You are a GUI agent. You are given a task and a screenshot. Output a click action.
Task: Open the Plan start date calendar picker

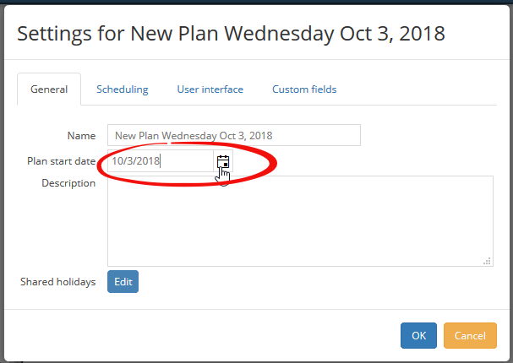[223, 161]
